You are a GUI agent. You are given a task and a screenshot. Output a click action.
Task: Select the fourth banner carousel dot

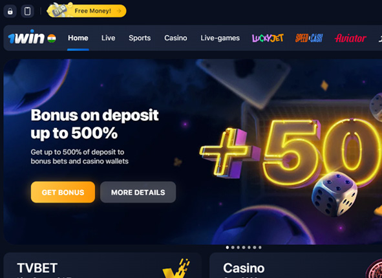244,248
